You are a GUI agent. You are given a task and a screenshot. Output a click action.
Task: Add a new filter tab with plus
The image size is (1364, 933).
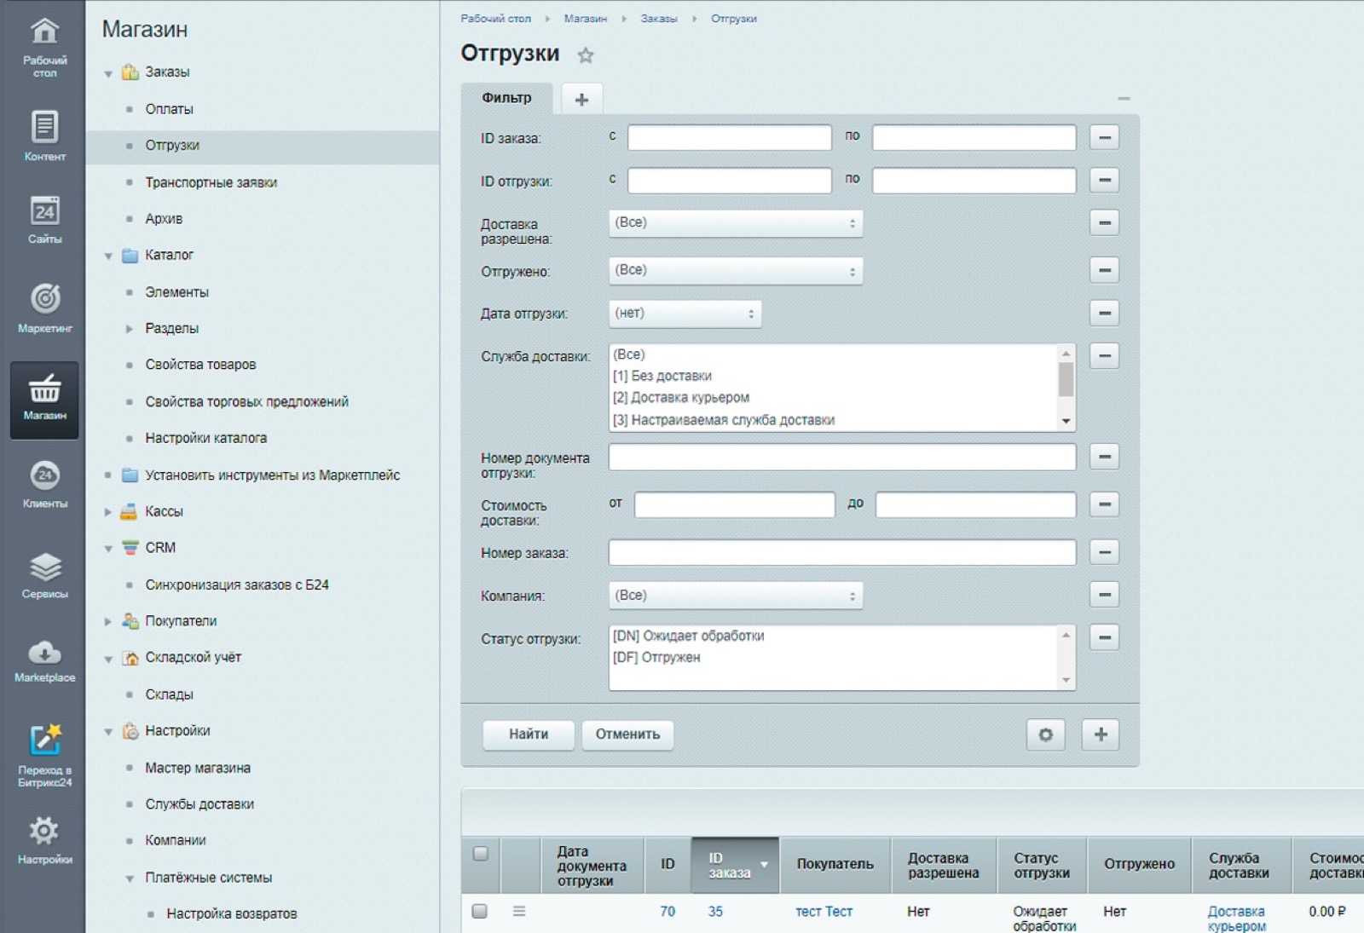[x=581, y=100]
